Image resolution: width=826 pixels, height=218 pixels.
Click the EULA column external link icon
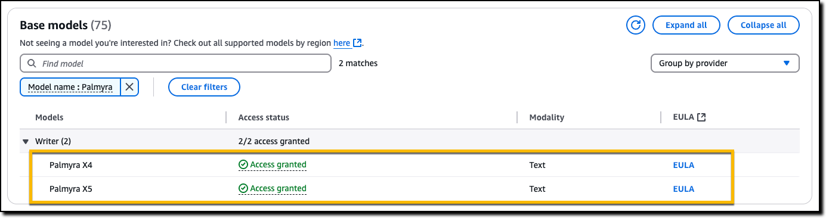pyautogui.click(x=701, y=117)
